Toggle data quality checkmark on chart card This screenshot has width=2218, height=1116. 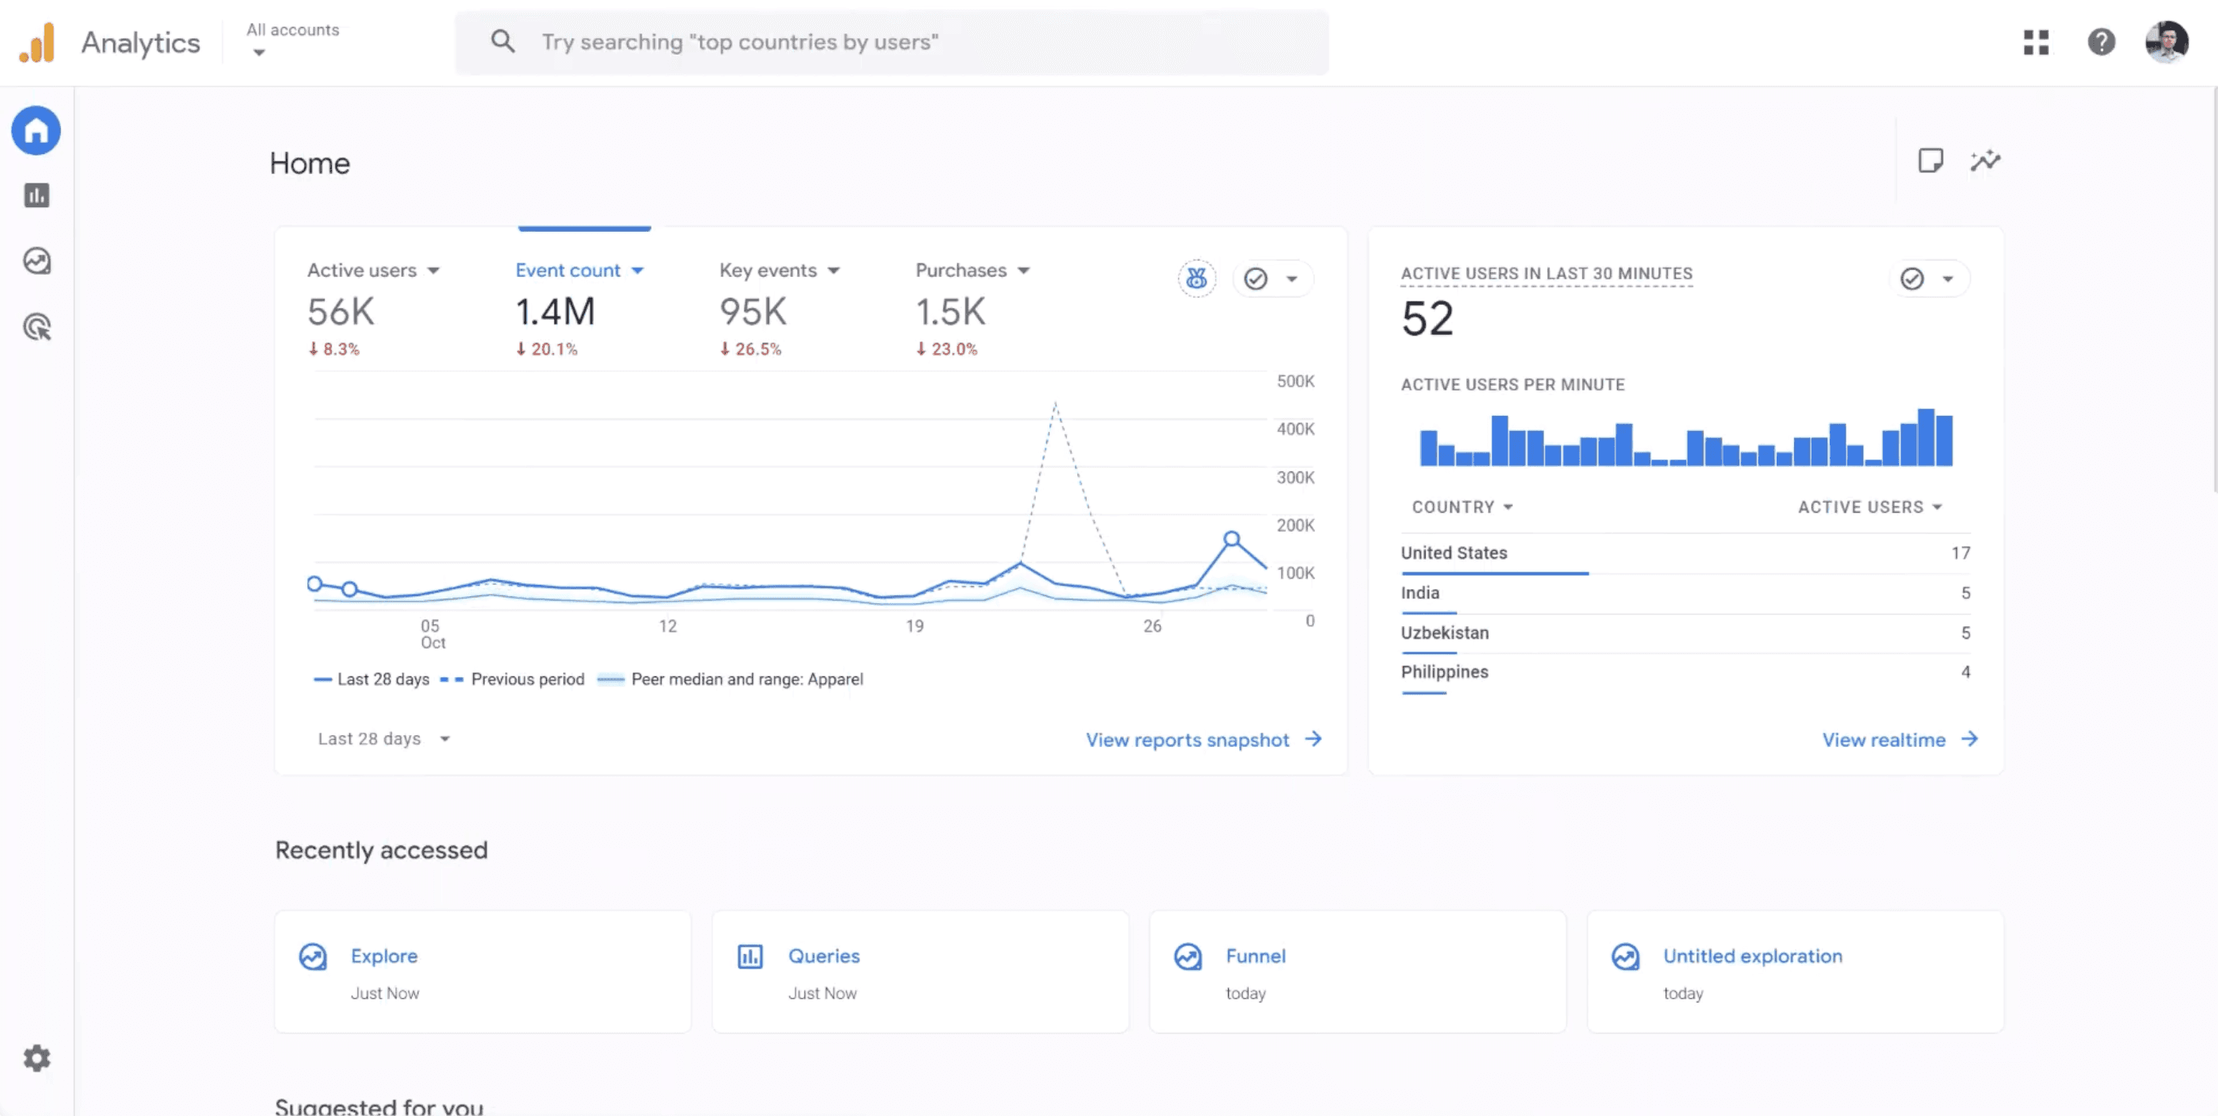coord(1256,279)
